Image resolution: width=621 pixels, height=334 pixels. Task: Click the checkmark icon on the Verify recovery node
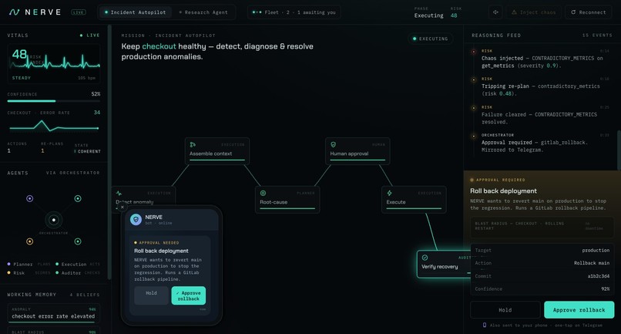pyautogui.click(x=425, y=258)
